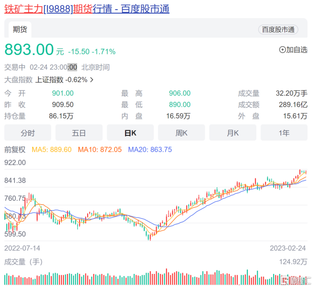
Task: Click the 2022-07-14 chart start date
Action: (22, 248)
